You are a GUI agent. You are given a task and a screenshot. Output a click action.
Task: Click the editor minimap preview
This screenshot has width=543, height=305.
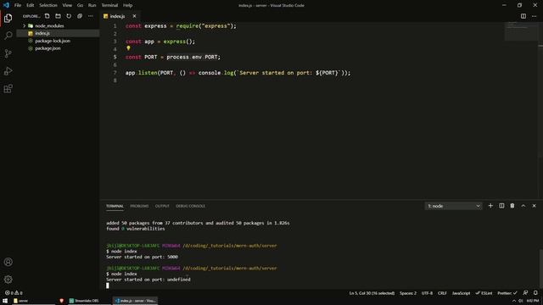tap(521, 31)
